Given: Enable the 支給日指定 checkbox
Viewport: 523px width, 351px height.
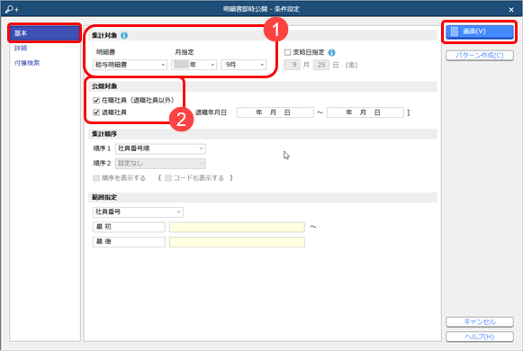Looking at the screenshot, I should coord(287,52).
